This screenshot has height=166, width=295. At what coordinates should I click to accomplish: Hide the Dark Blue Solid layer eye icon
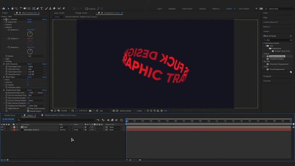[x=2, y=130]
